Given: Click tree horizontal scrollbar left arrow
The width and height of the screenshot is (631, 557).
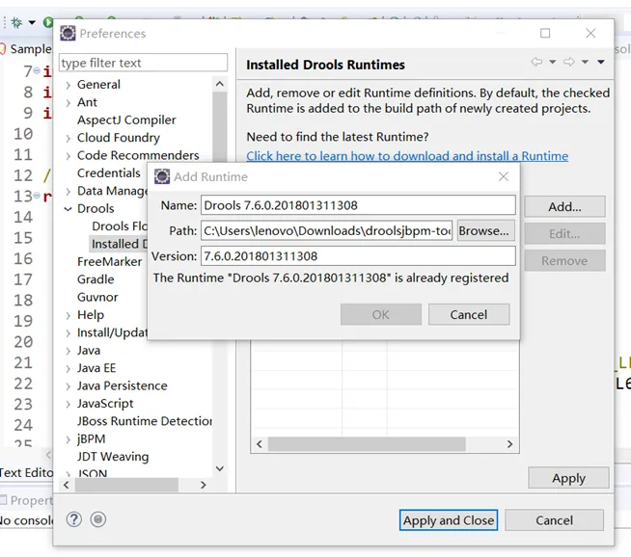Looking at the screenshot, I should 67,485.
